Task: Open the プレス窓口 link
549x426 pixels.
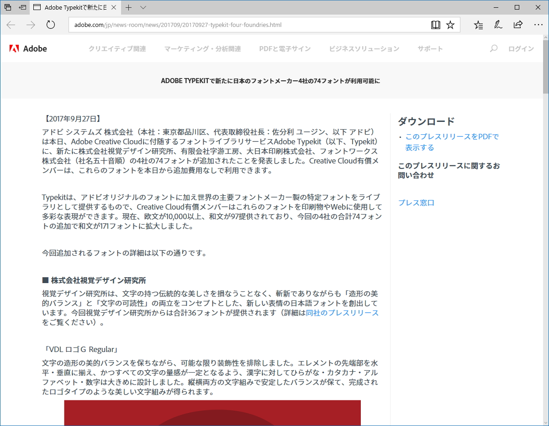Action: [x=416, y=203]
